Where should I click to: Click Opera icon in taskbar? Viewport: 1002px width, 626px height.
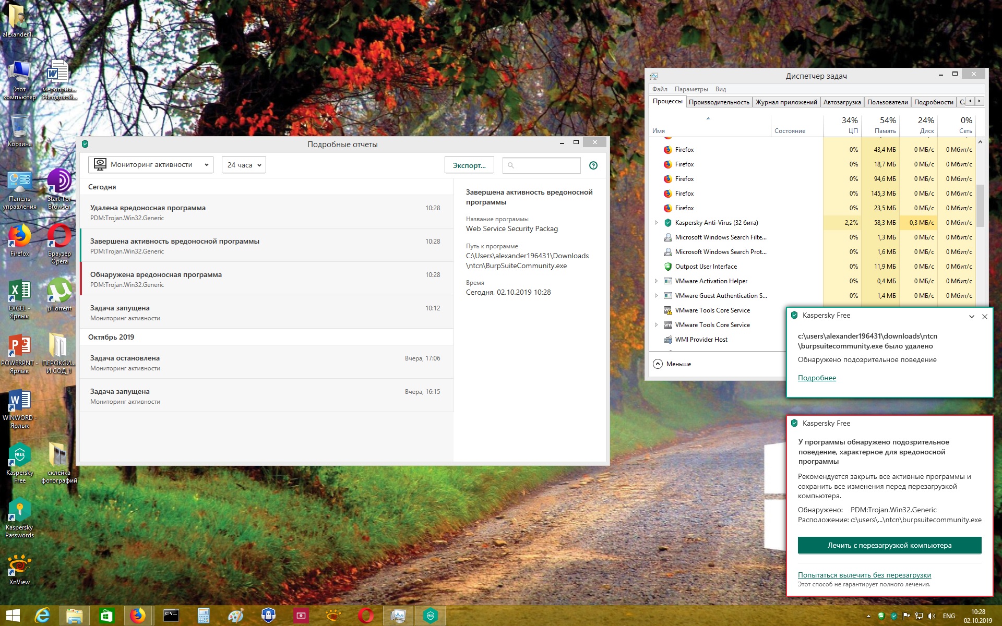(365, 616)
